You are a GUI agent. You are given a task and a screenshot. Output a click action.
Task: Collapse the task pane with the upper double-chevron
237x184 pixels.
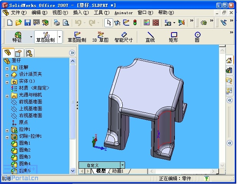(x=230, y=100)
